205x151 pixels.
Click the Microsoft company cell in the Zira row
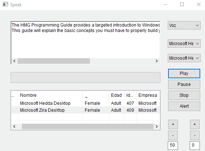click(x=148, y=110)
